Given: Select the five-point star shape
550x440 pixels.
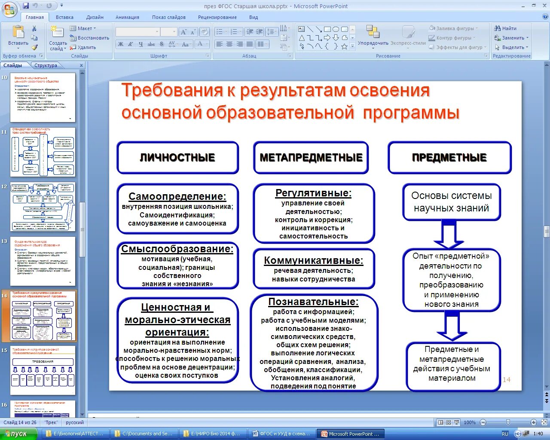Looking at the screenshot, I should [x=345, y=46].
